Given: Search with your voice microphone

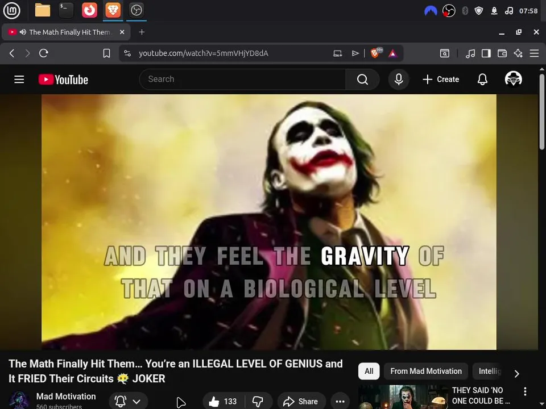Looking at the screenshot, I should click(399, 80).
